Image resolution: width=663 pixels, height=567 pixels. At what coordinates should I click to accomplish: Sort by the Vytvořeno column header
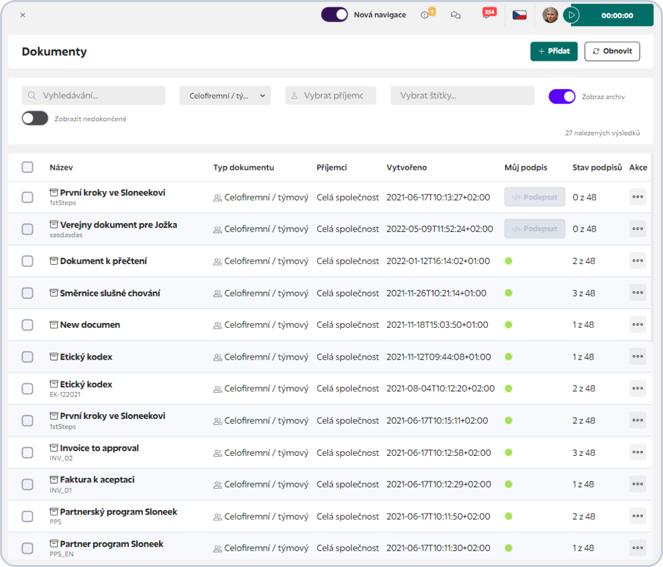click(406, 167)
